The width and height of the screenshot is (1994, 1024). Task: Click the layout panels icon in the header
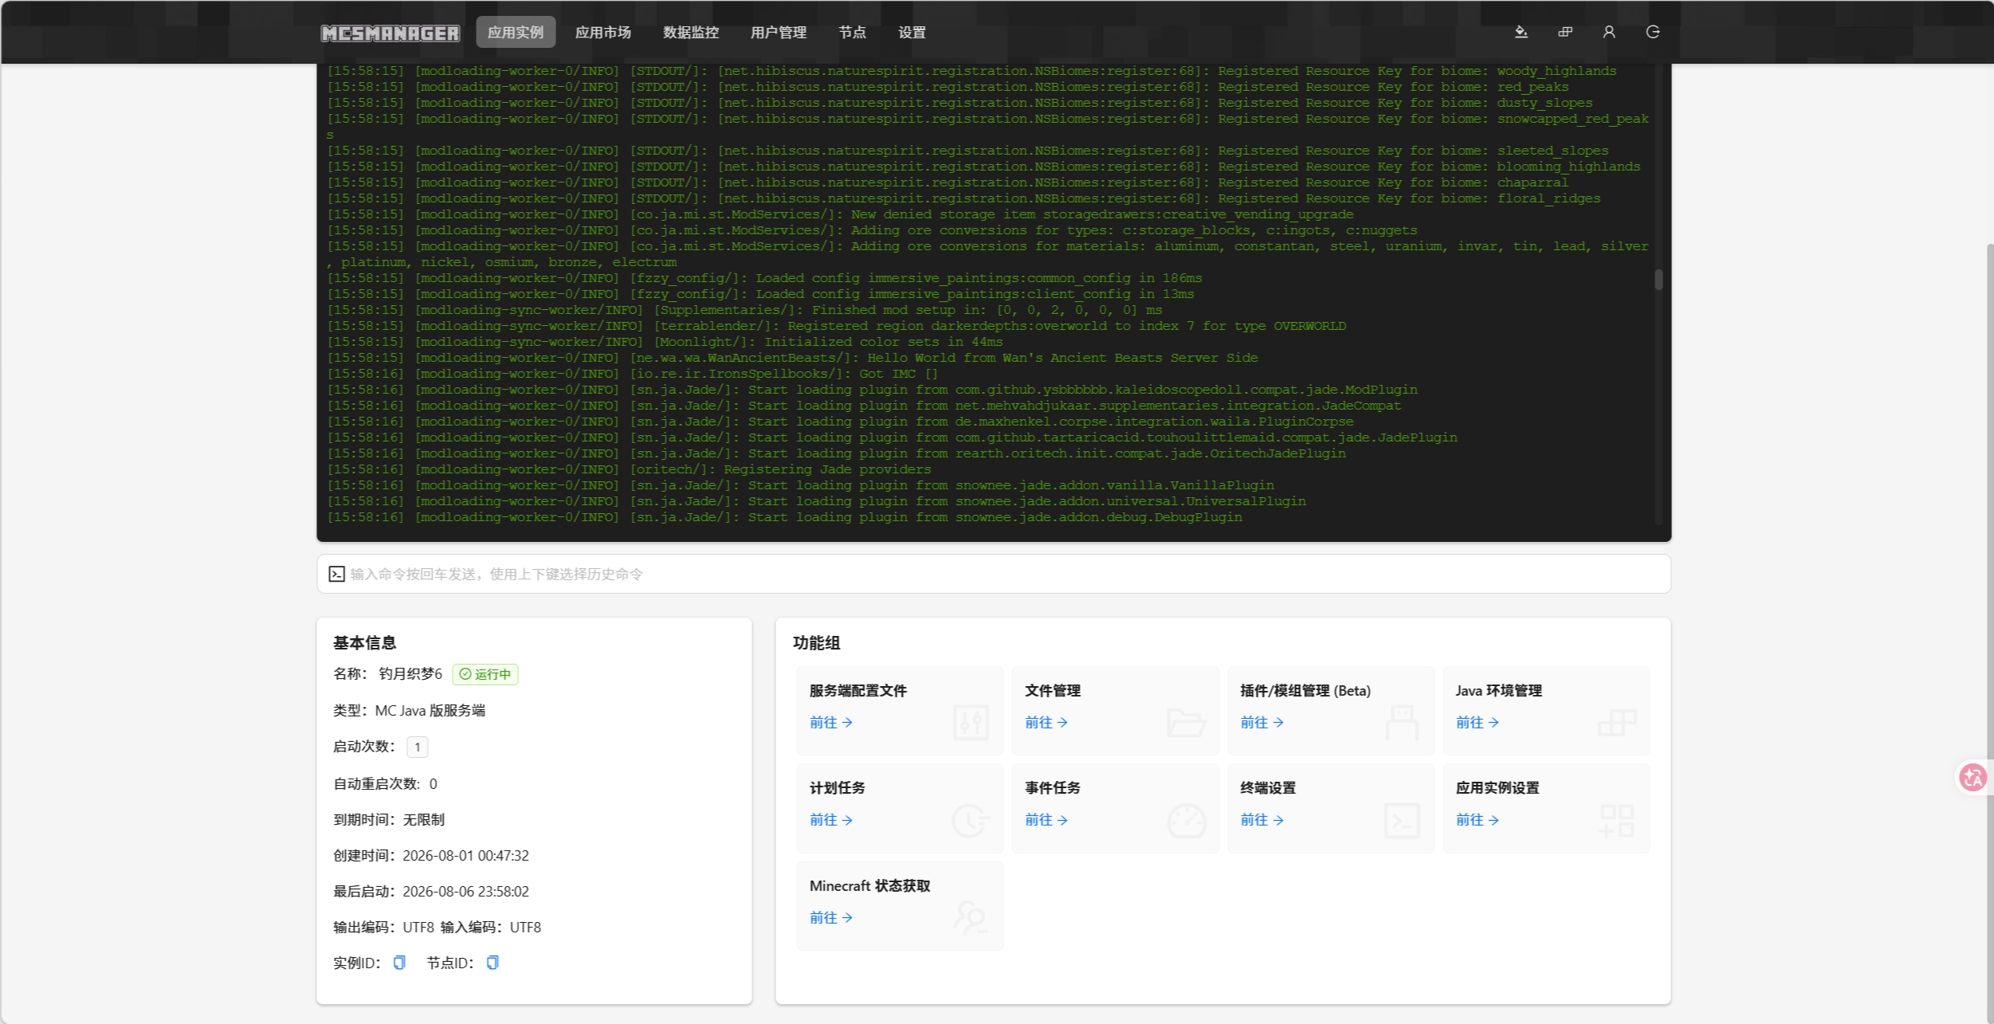pyautogui.click(x=1565, y=32)
